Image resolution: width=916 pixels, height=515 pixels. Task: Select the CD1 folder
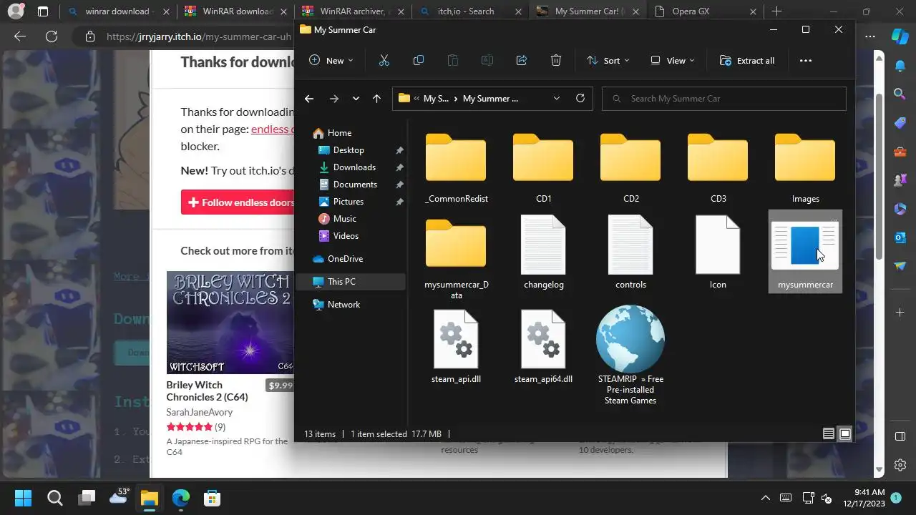(x=543, y=168)
